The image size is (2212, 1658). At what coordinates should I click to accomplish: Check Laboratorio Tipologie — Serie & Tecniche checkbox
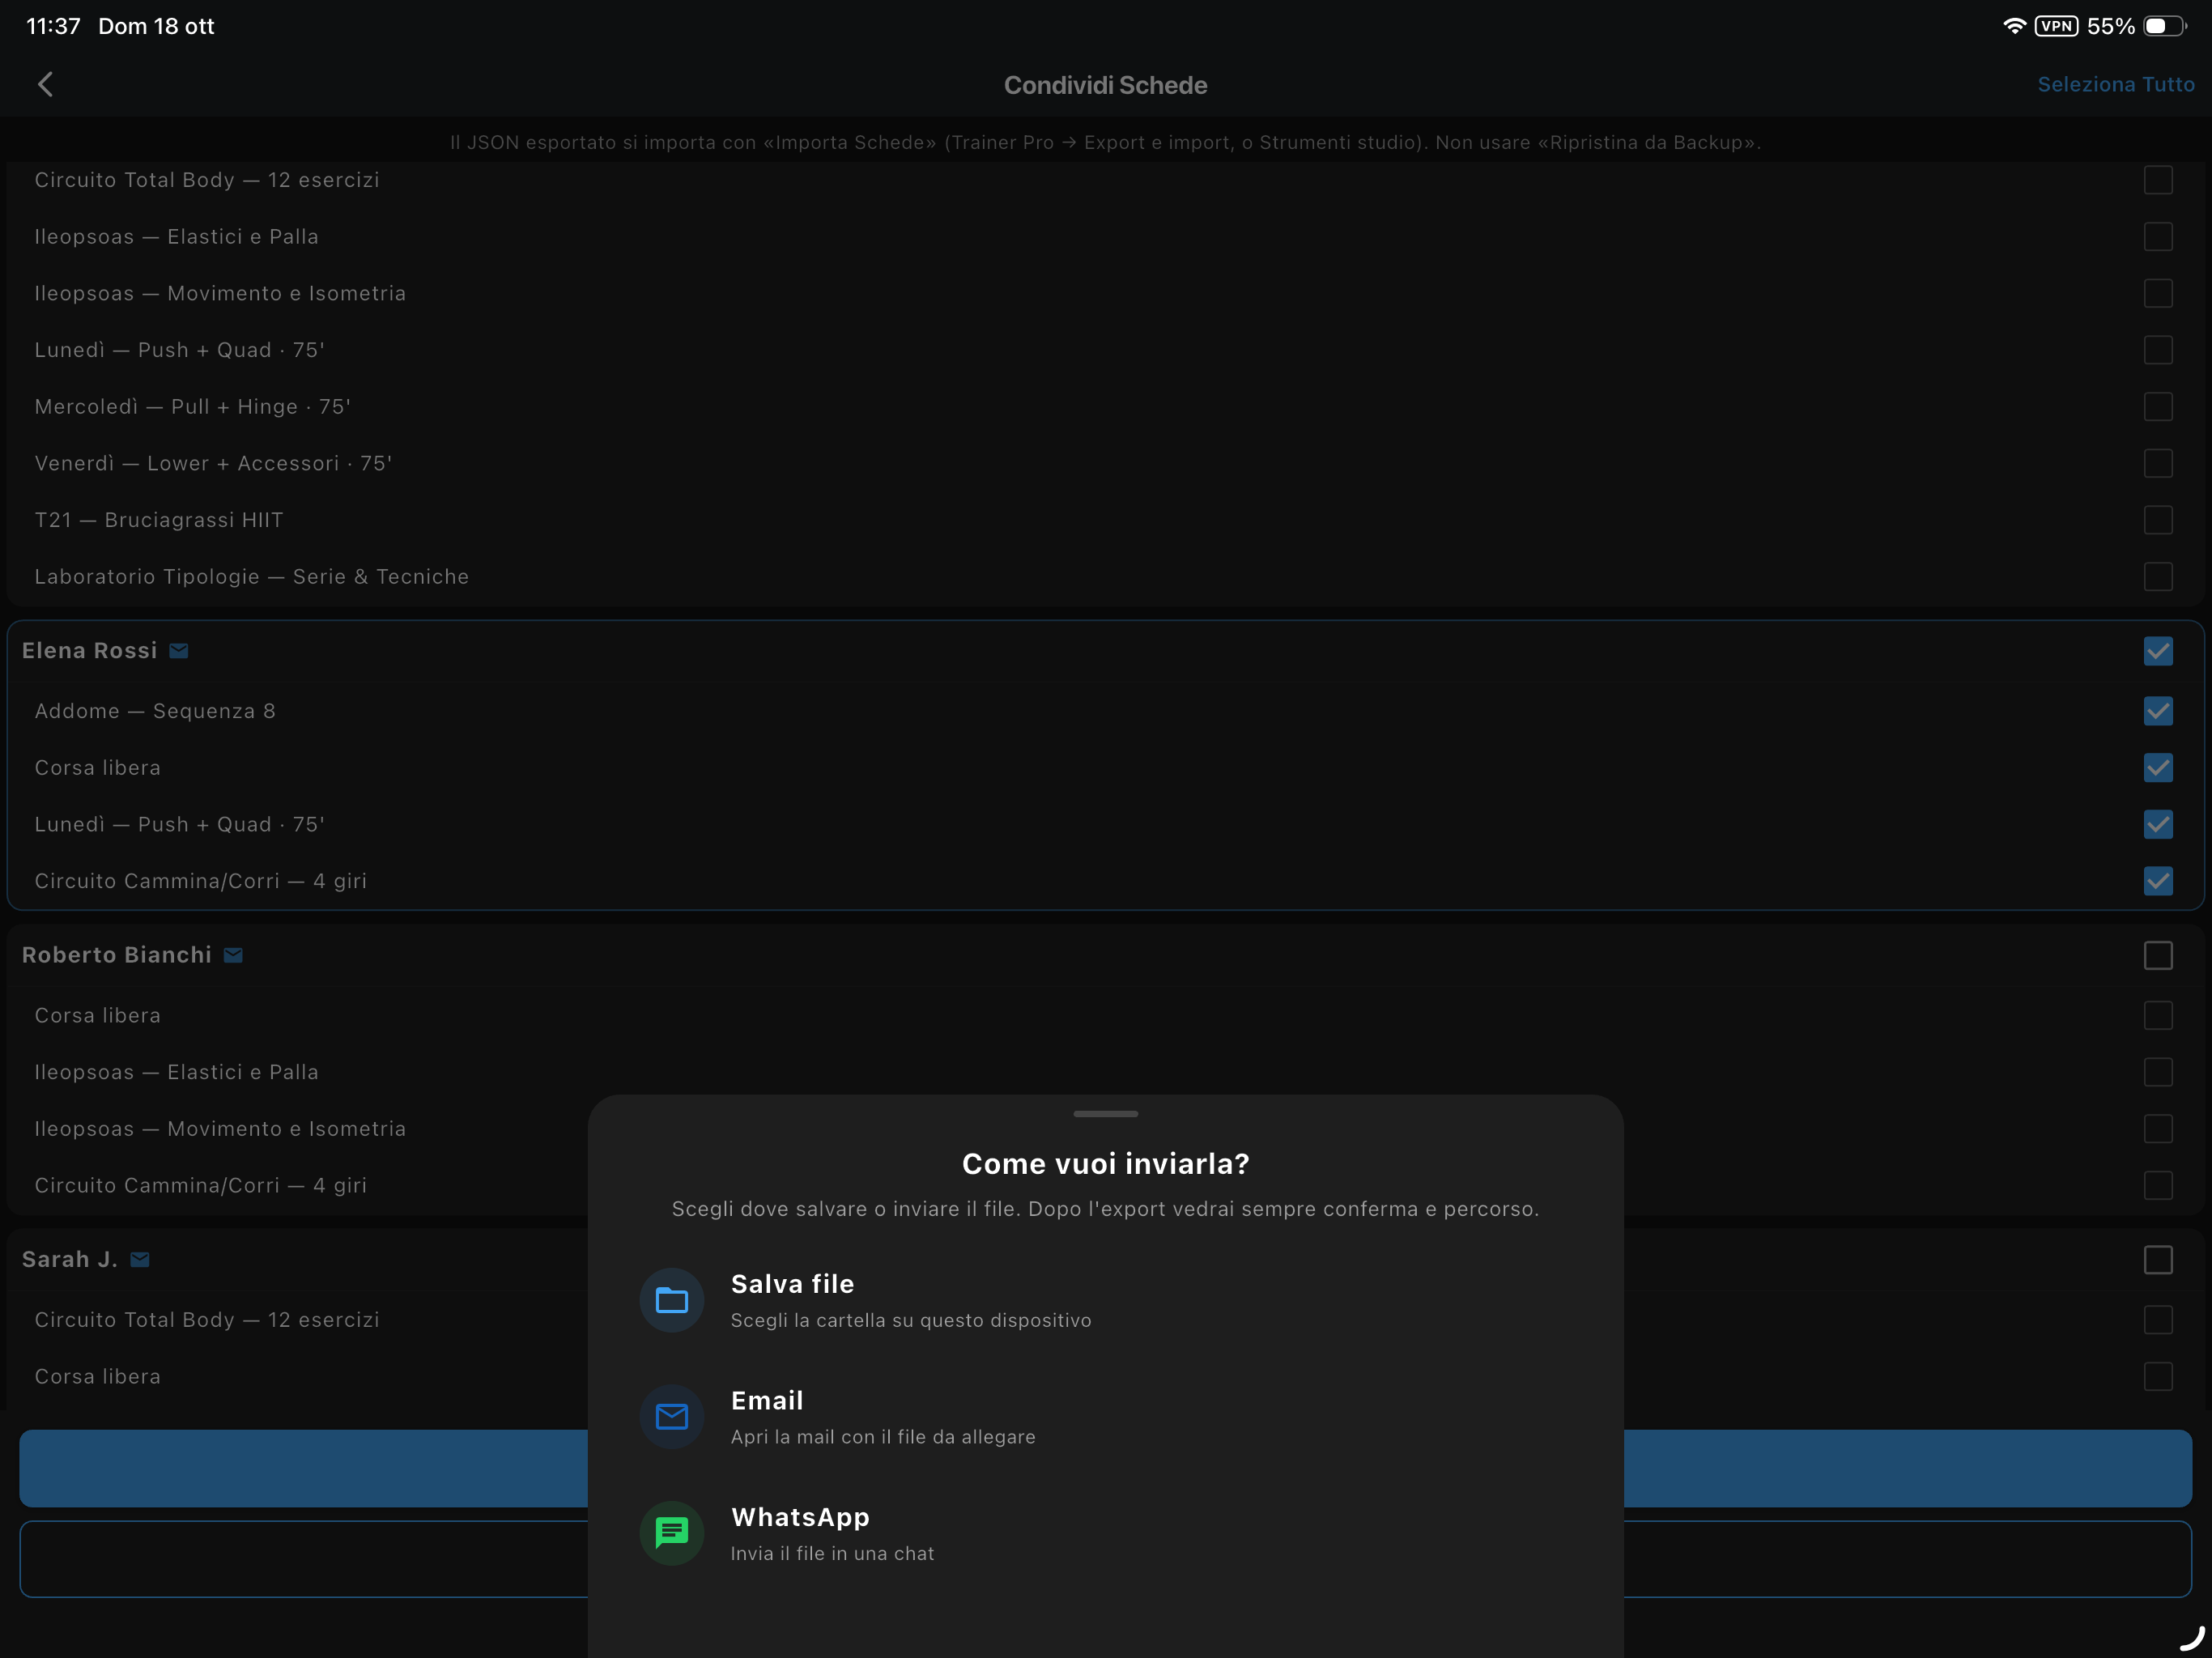tap(2158, 577)
